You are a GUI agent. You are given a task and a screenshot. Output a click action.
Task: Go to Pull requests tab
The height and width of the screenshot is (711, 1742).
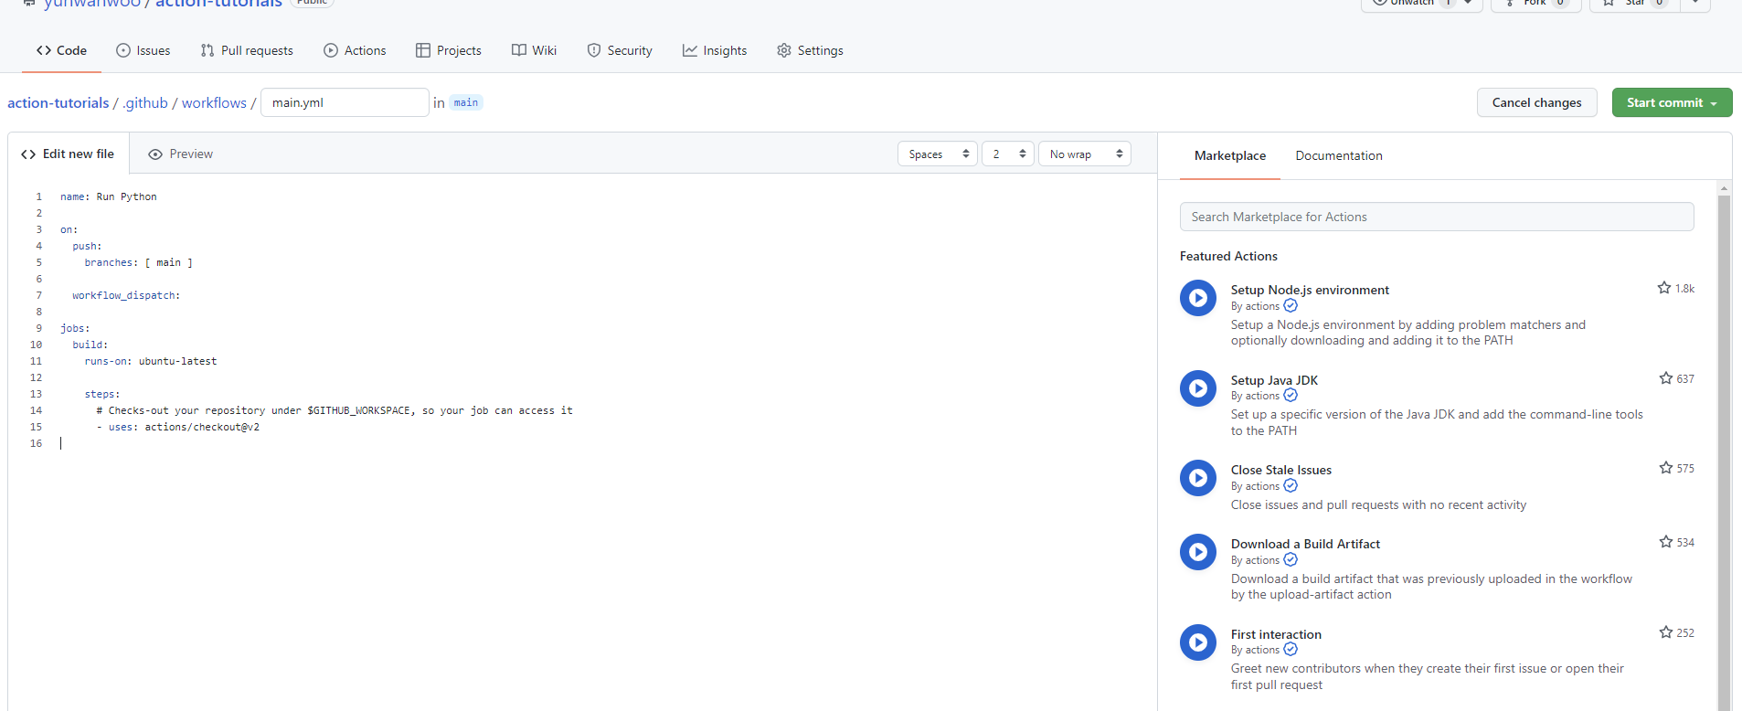(x=247, y=50)
